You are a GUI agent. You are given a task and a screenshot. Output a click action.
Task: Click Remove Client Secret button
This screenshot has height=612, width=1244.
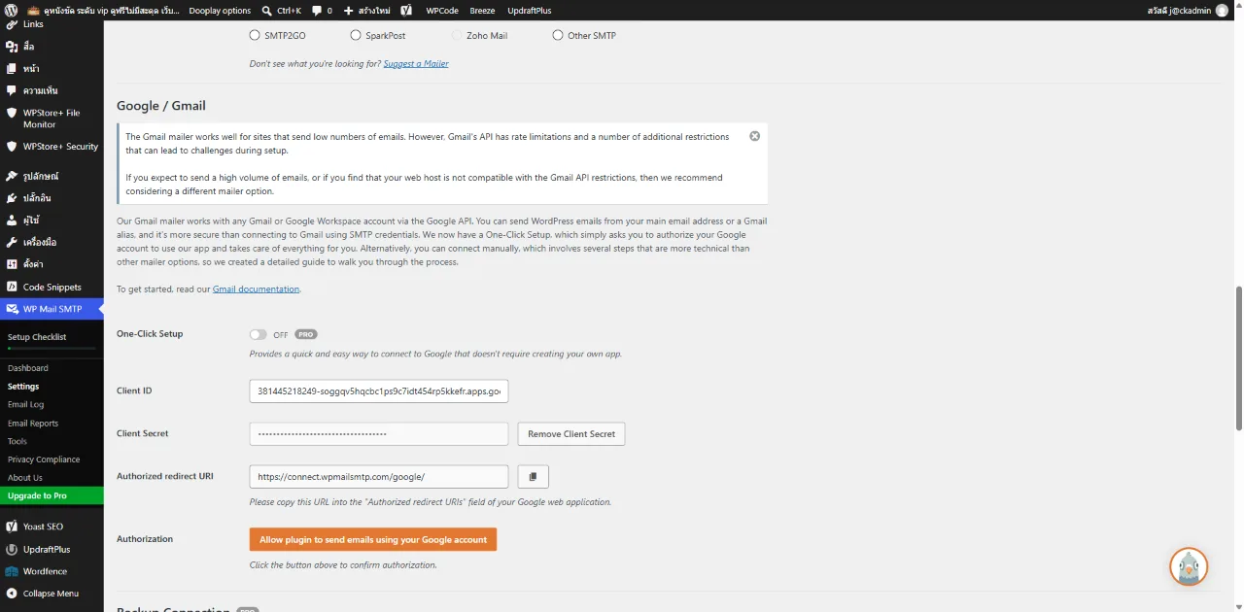[571, 434]
